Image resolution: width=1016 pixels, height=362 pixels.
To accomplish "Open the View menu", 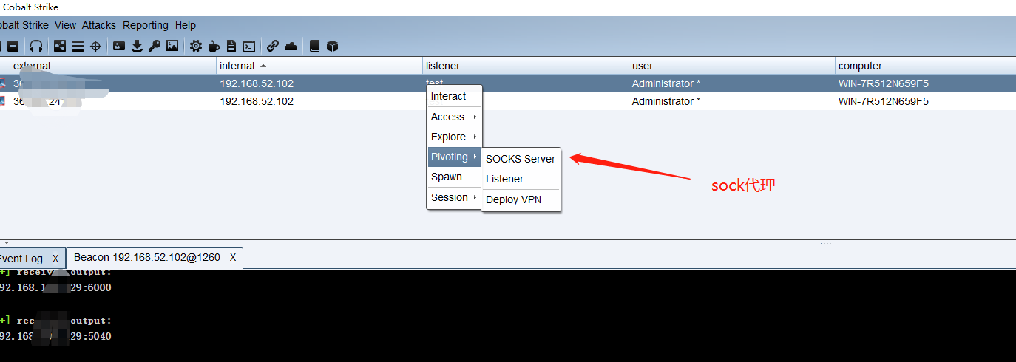I will click(65, 25).
